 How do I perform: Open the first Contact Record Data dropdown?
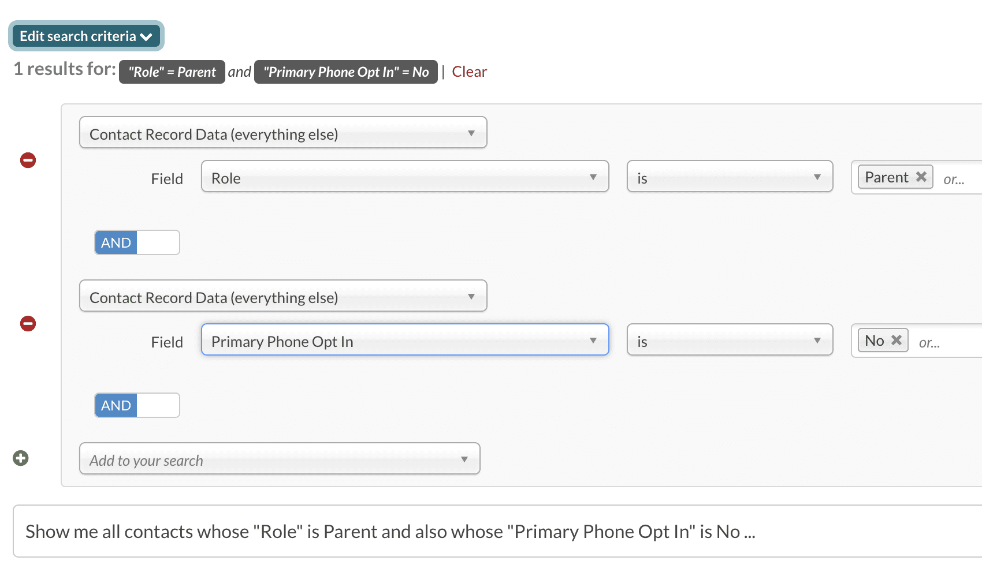coord(282,133)
